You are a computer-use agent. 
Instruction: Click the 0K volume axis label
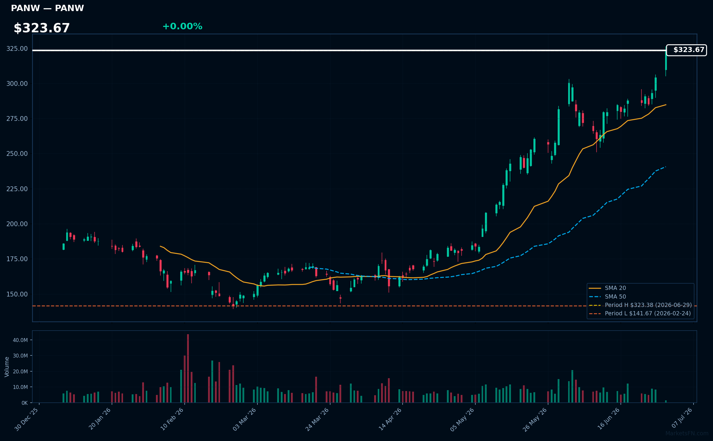[25, 403]
